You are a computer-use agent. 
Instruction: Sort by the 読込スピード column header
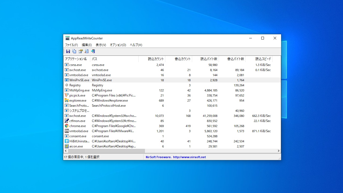[259, 59]
